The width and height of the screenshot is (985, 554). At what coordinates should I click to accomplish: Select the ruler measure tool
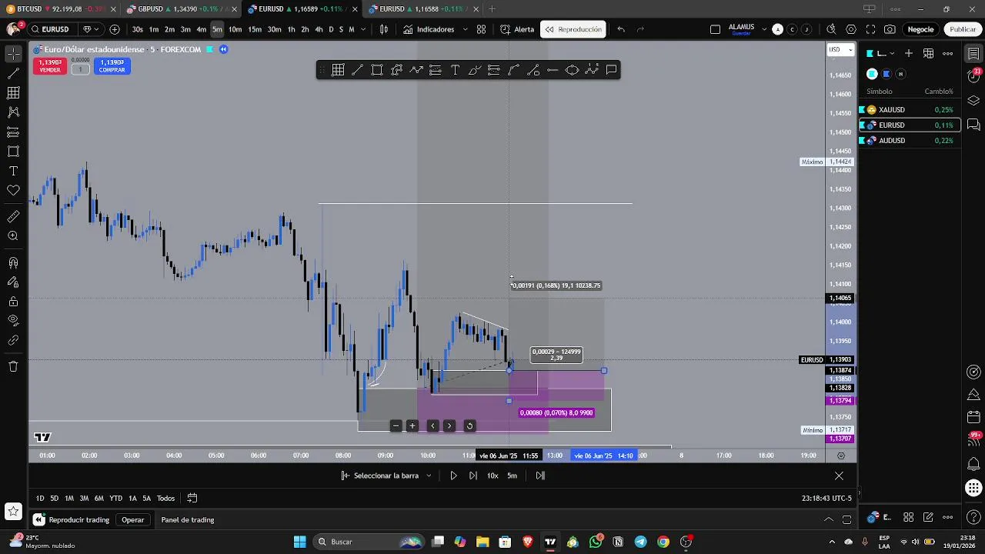click(x=13, y=217)
